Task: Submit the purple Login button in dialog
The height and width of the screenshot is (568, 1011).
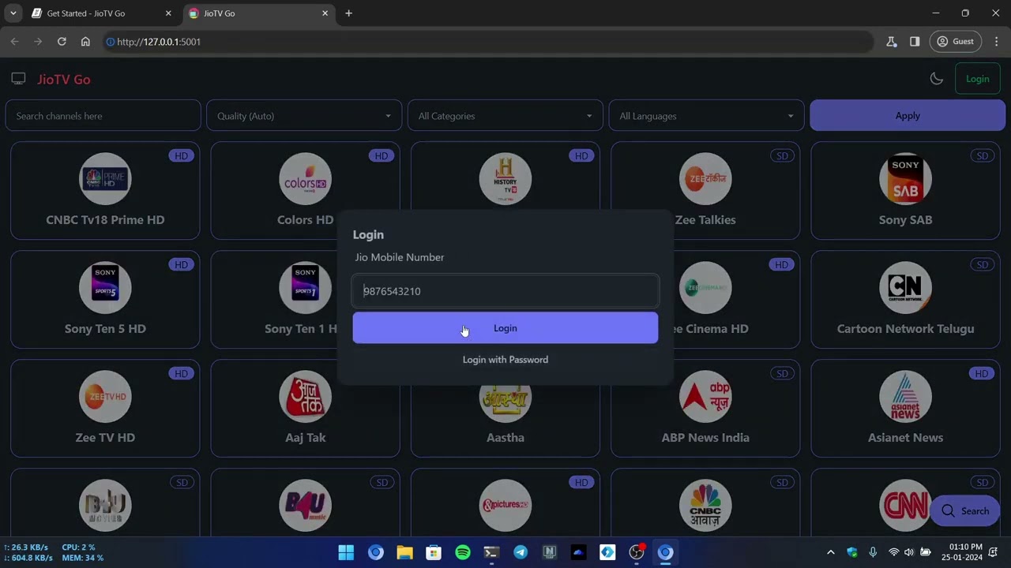Action: point(505,328)
